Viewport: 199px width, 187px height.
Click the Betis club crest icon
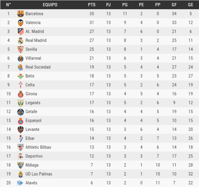[x=21, y=76]
